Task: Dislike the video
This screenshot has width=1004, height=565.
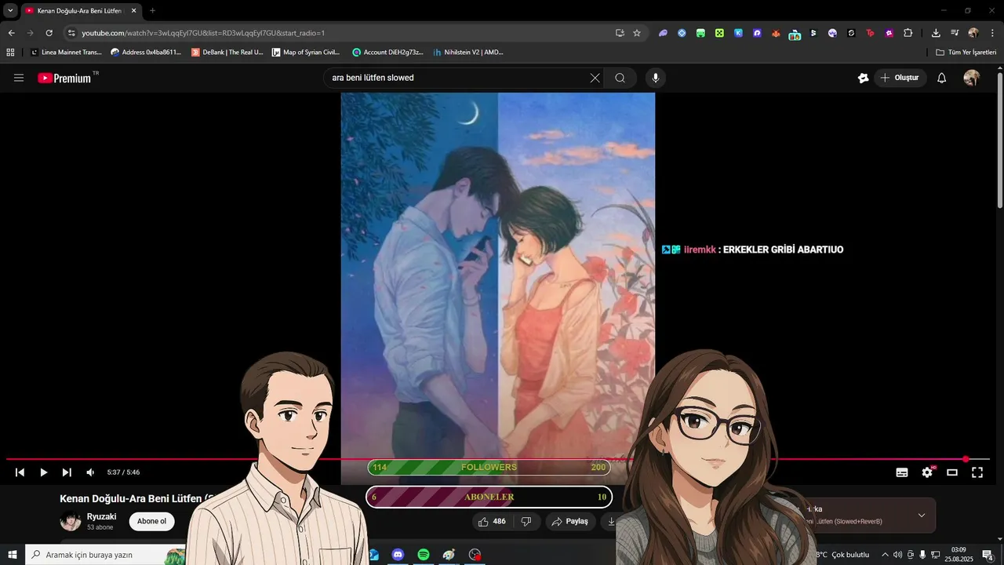Action: click(526, 521)
